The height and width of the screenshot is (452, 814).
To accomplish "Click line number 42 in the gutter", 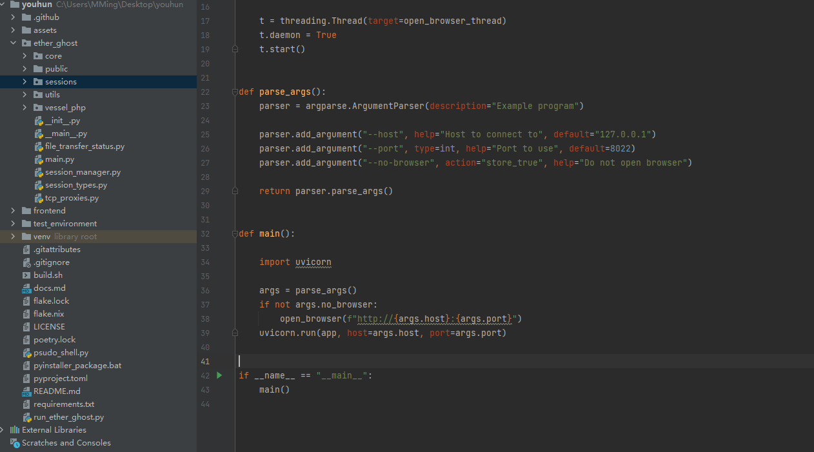I will coord(205,375).
